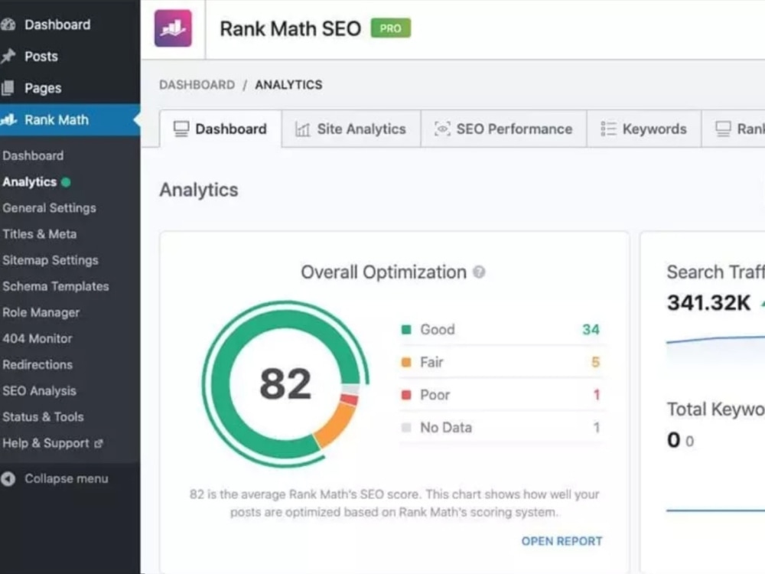Image resolution: width=765 pixels, height=574 pixels.
Task: Click the Fair count value 5
Action: point(595,362)
